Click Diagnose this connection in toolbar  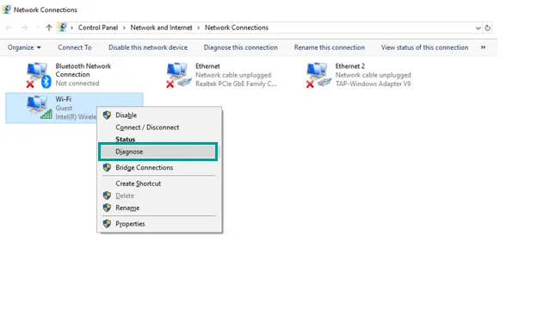(x=241, y=47)
